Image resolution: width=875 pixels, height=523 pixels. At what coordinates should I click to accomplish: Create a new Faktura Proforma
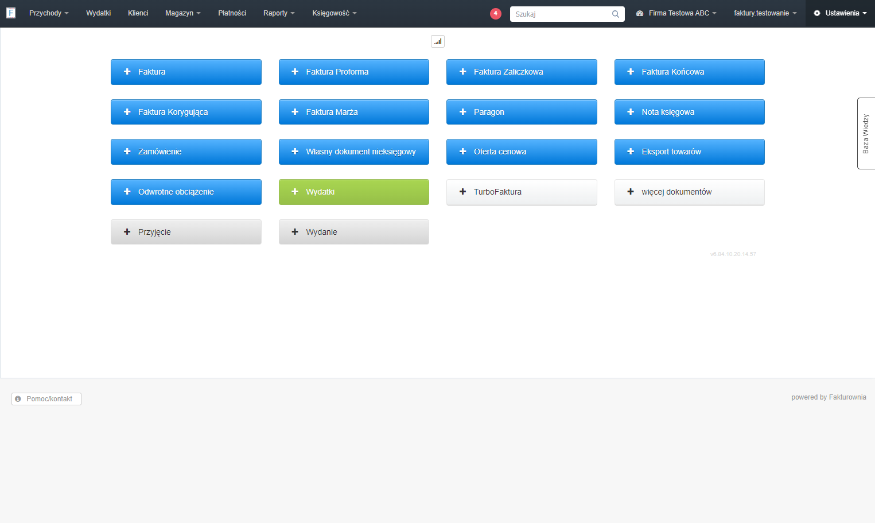(354, 72)
